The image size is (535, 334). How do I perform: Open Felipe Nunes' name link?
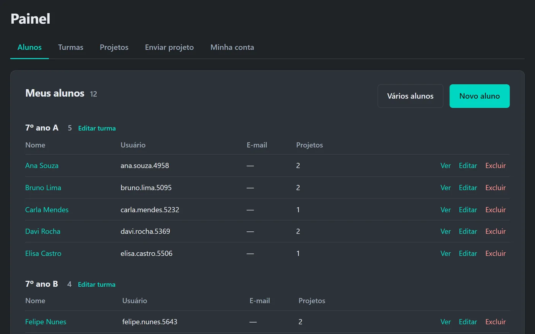(45, 322)
